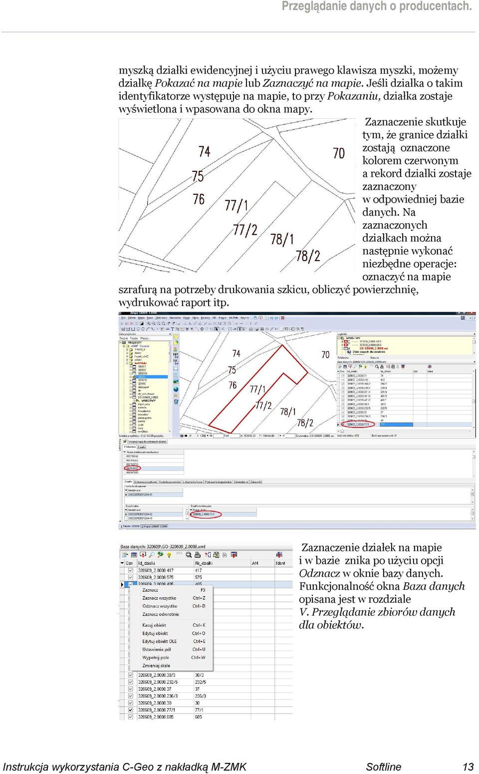
Task: Toggle checkbox for row 320609_2.0008.417
Action: point(131,570)
